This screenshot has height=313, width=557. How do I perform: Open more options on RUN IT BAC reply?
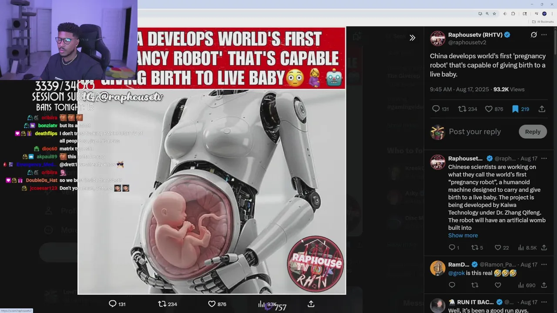[544, 302]
